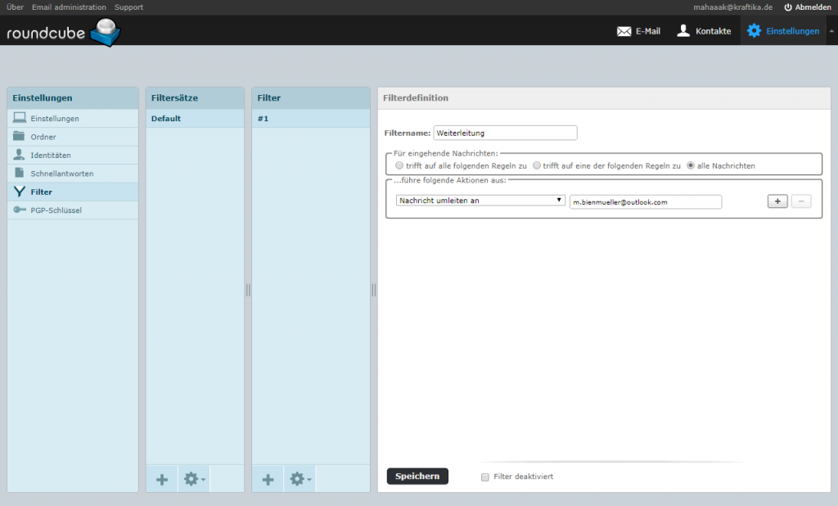Select Schnellantworten in settings sidebar
The image size is (838, 506).
tap(62, 174)
